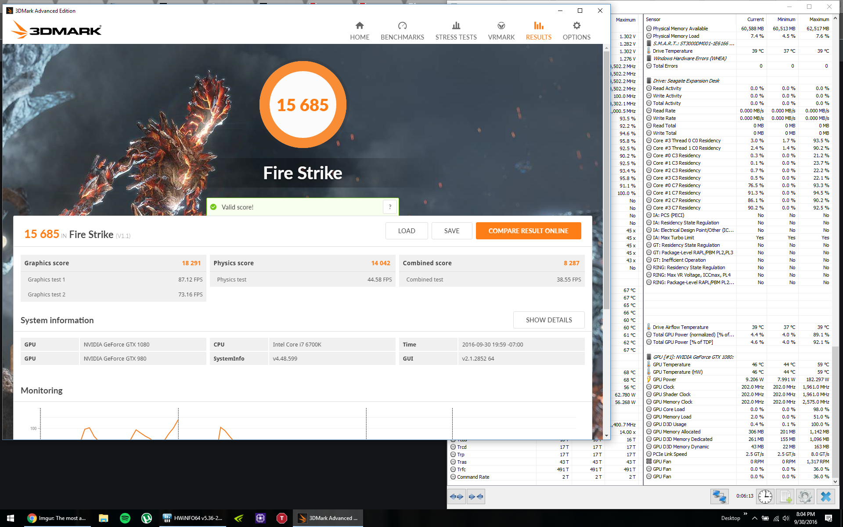Select the RESULTS tab
Image resolution: width=843 pixels, height=527 pixels.
pos(538,31)
